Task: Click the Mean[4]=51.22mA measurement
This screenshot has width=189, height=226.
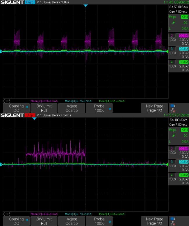Action: click(x=112, y=101)
